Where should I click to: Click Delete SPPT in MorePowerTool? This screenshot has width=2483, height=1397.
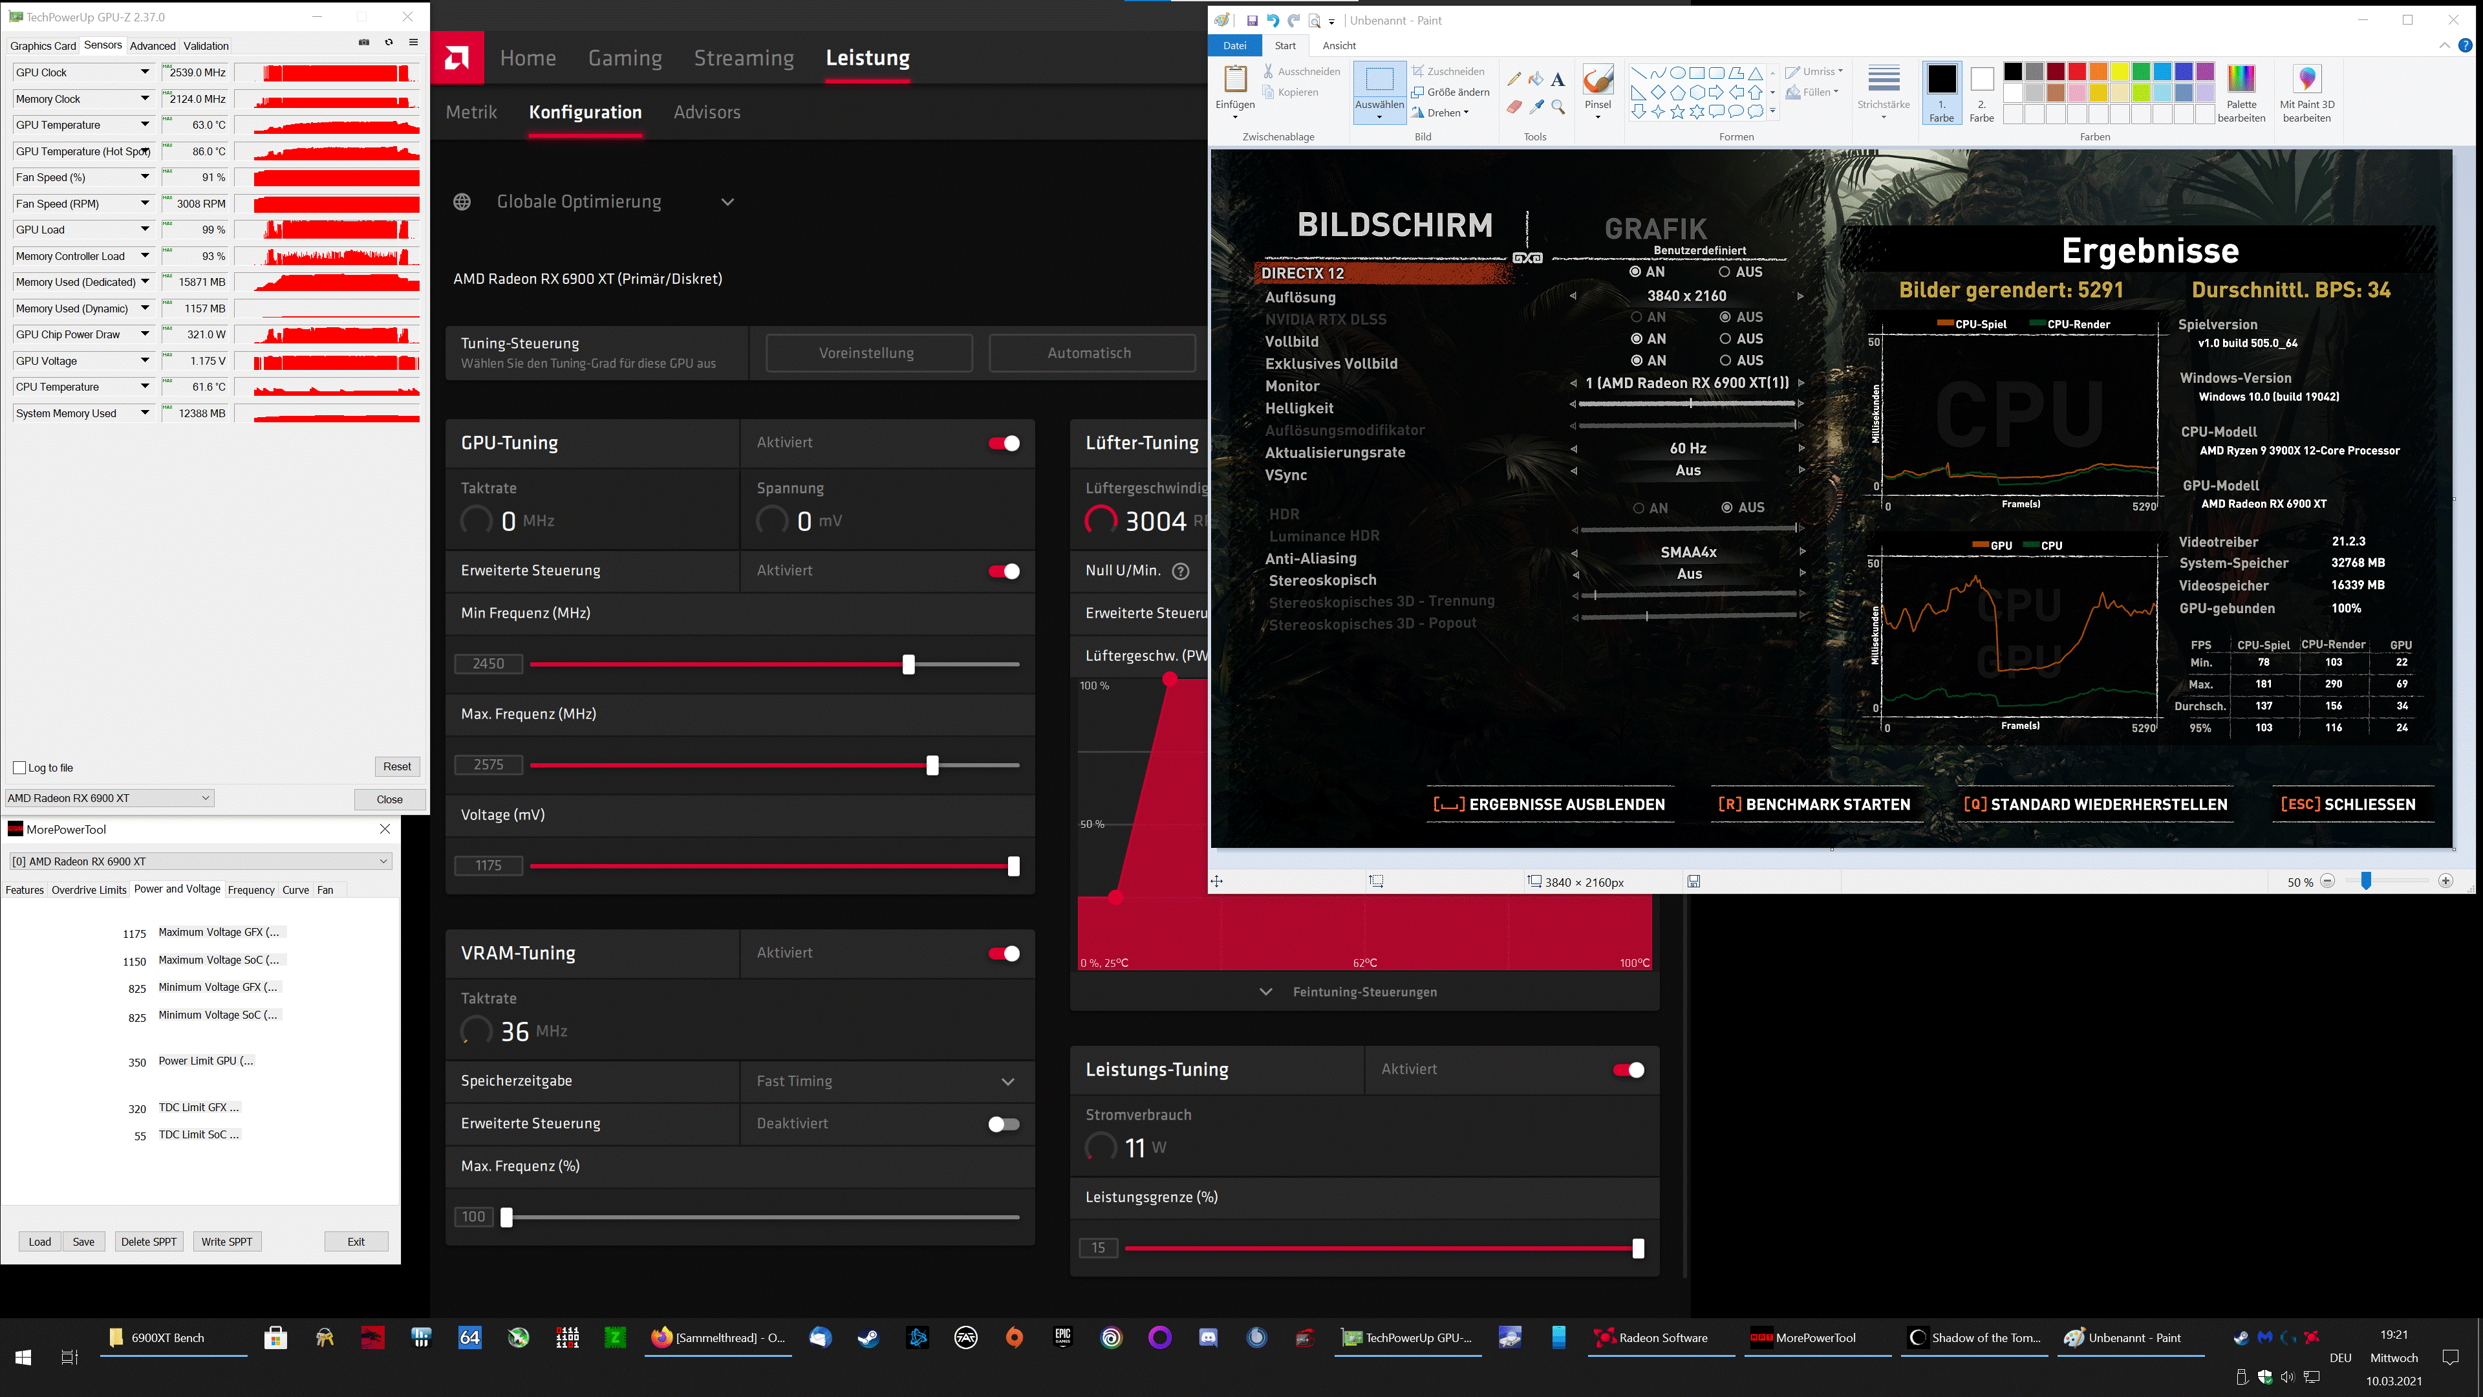tap(149, 1242)
